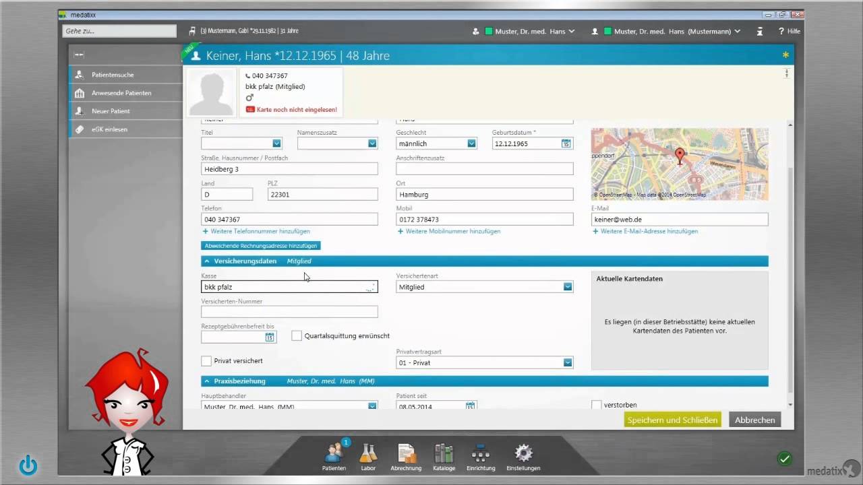Image resolution: width=863 pixels, height=485 pixels.
Task: Click the Telefon field showing 040 347367
Action: coord(289,220)
